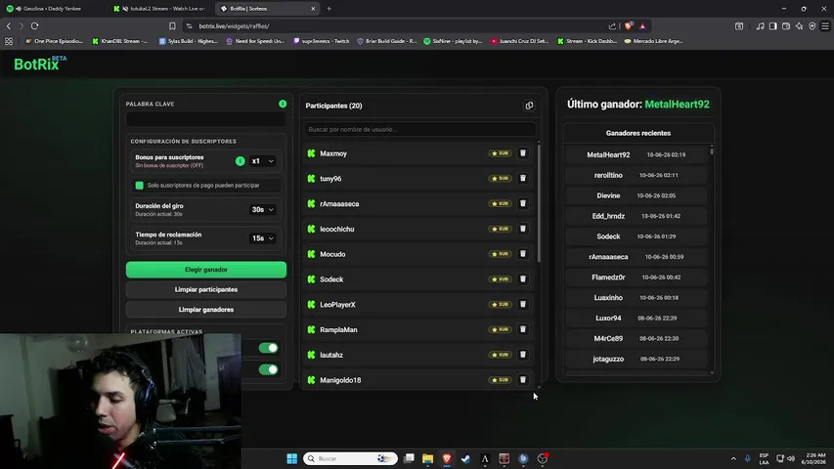This screenshot has width=834, height=469.
Task: Click the Palabra Clave input field
Action: click(206, 118)
